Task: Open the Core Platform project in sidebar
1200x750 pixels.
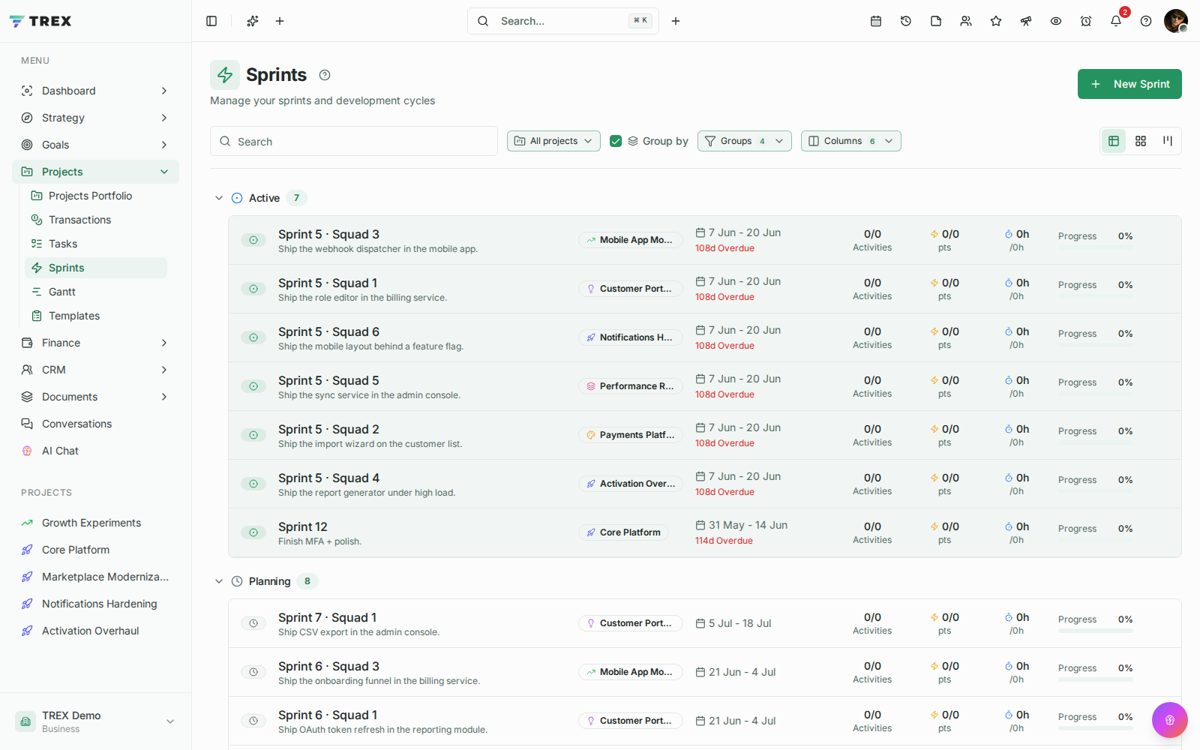Action: [x=96, y=550]
